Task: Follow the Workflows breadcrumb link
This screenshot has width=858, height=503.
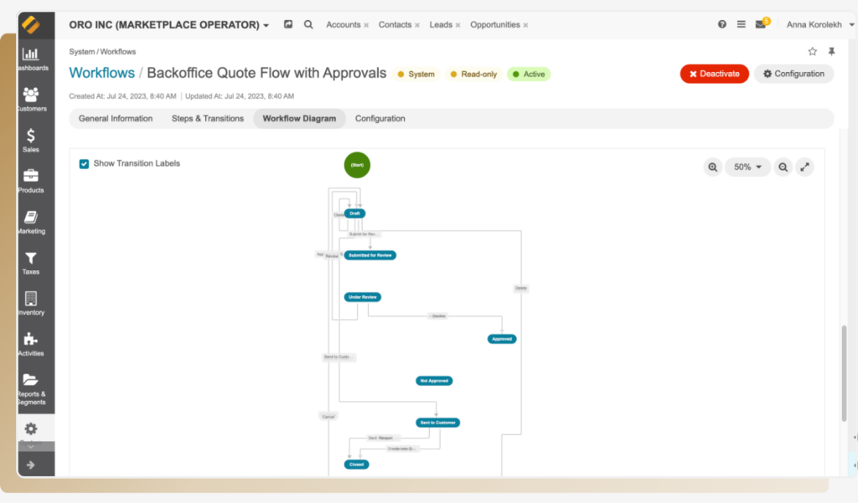Action: (x=101, y=74)
